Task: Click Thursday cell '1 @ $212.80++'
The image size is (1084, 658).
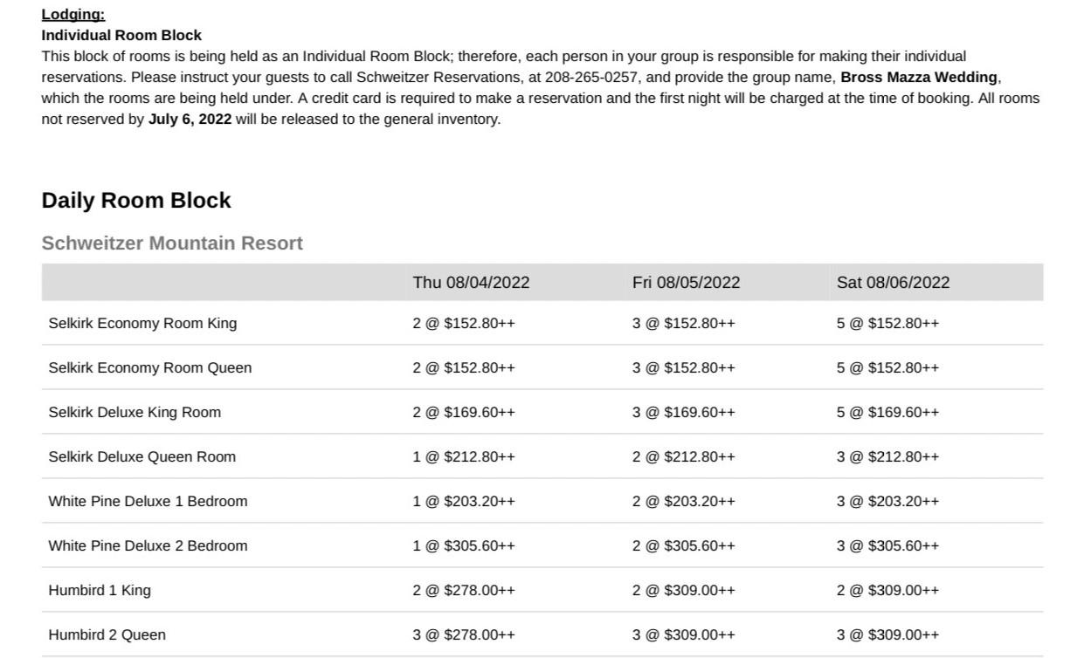Action: coord(464,457)
